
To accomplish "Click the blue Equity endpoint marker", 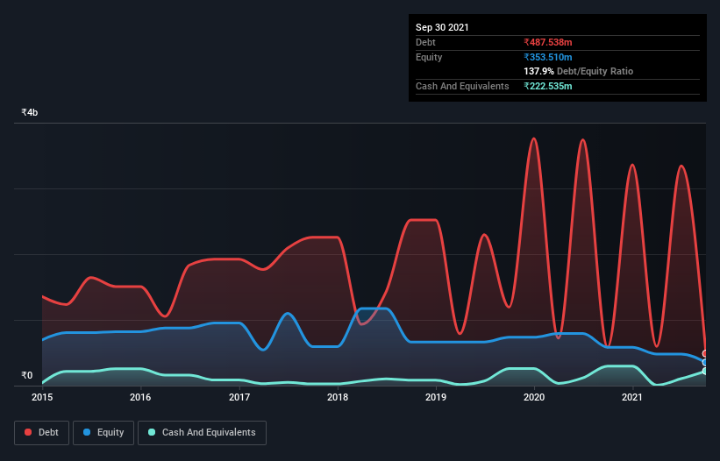I will 706,362.
